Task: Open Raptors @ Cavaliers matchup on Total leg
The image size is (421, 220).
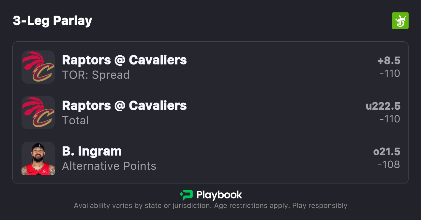Action: (x=124, y=106)
